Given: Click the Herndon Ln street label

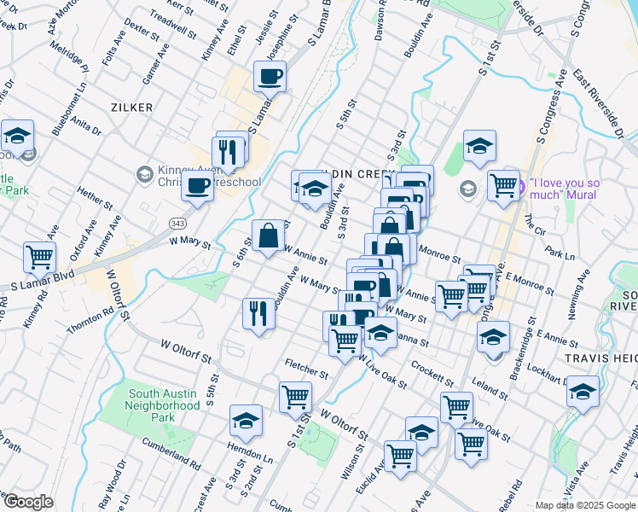Looking at the screenshot, I should pos(250,453).
